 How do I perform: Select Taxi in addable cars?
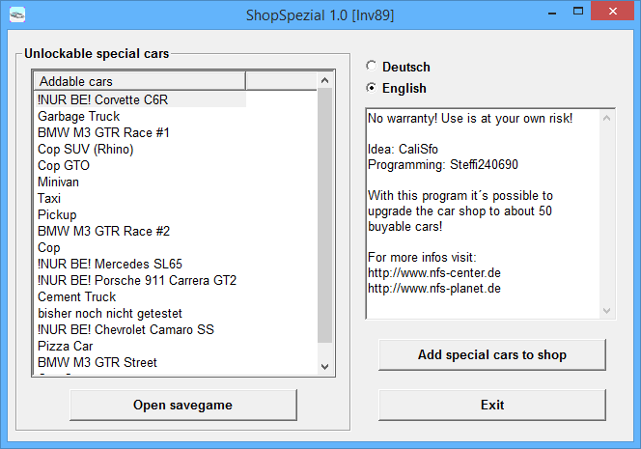49,198
